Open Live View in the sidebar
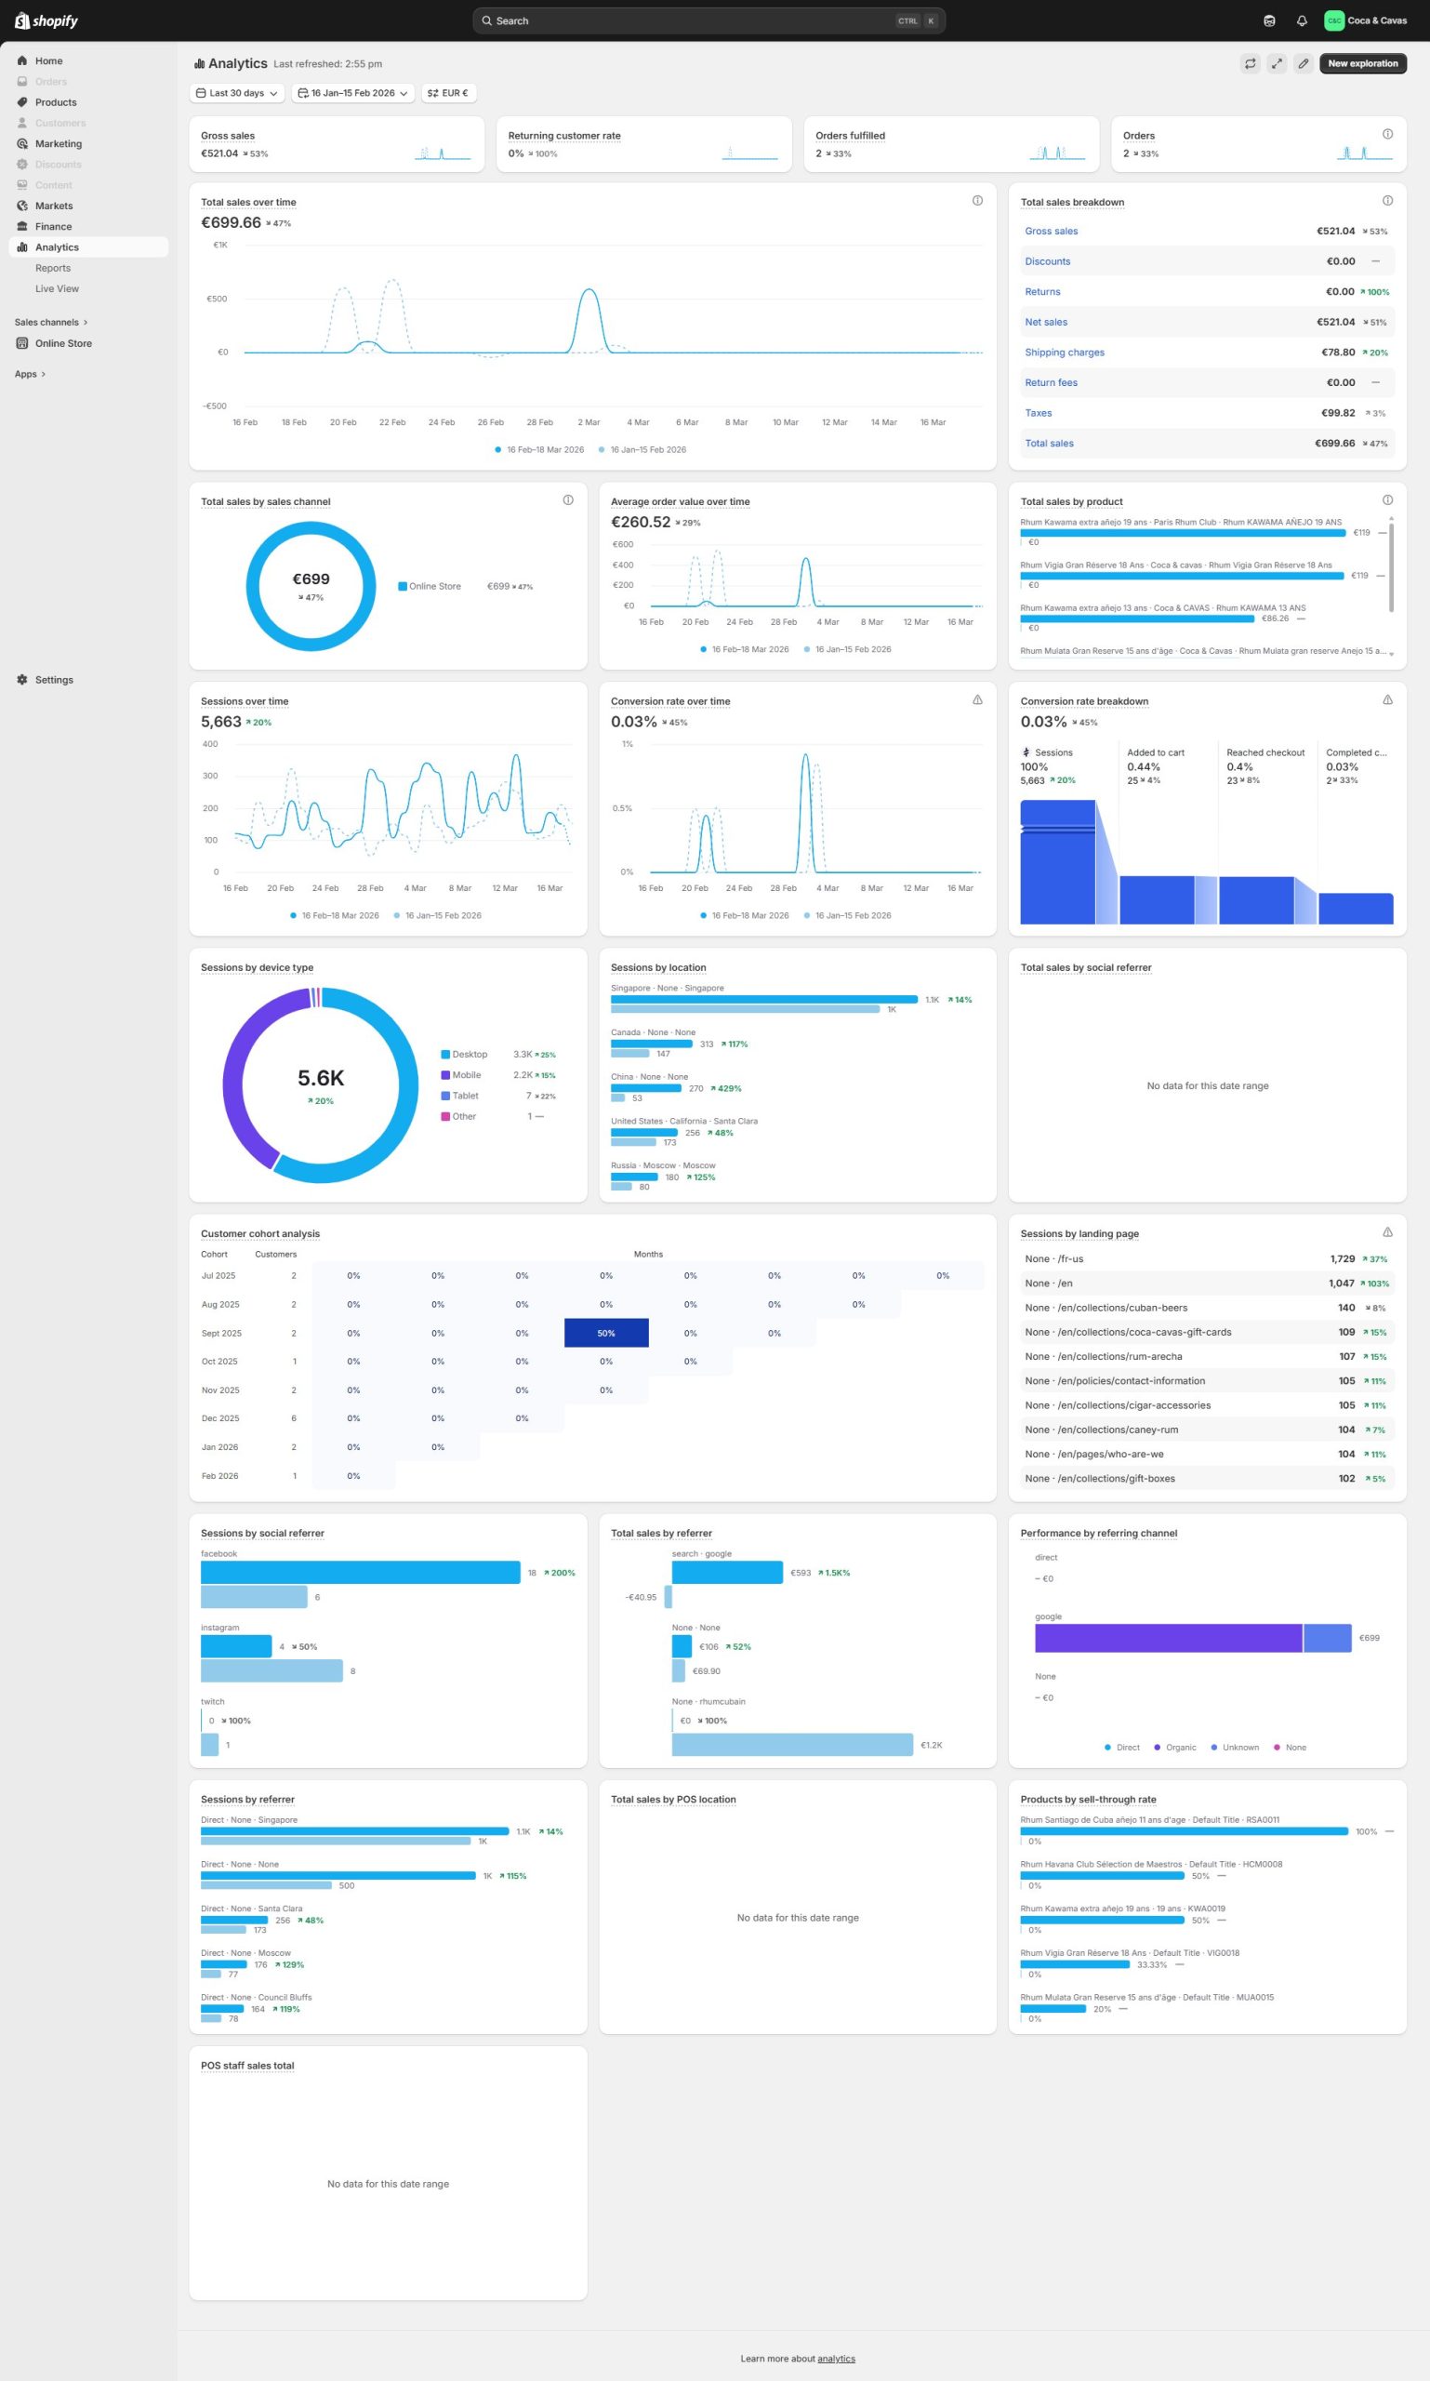The image size is (1430, 2381). coord(57,289)
